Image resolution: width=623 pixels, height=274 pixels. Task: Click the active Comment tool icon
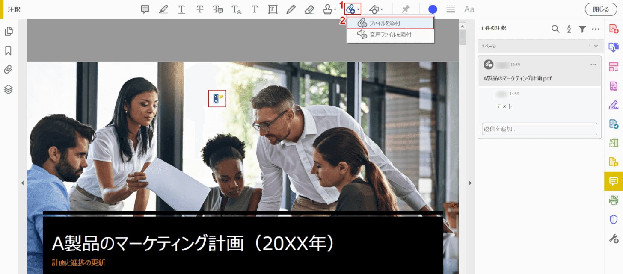pyautogui.click(x=614, y=181)
